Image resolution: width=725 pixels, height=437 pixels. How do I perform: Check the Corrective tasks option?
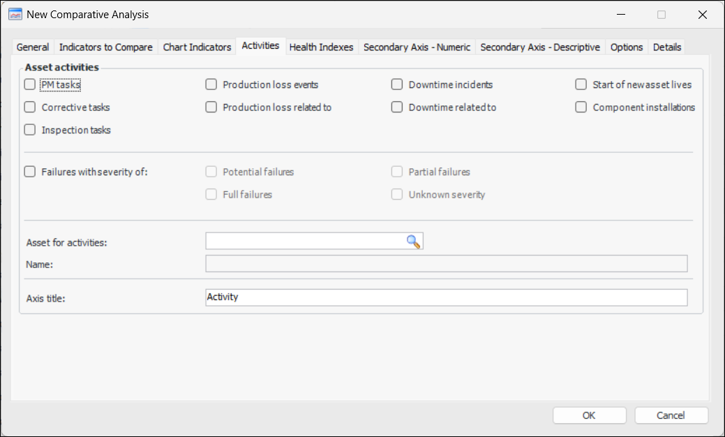[x=30, y=108]
